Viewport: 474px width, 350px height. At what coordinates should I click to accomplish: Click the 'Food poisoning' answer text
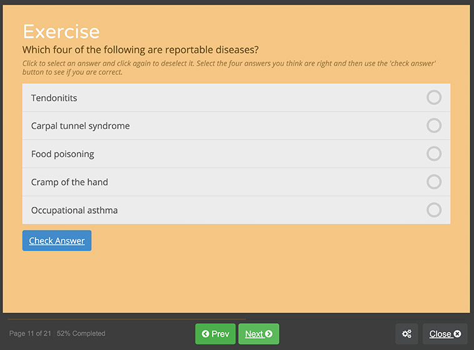pos(63,154)
